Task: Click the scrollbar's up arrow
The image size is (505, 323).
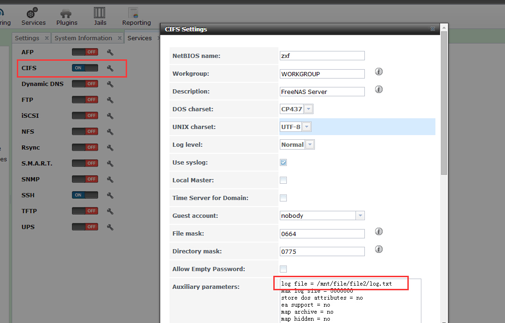Action: point(444,28)
